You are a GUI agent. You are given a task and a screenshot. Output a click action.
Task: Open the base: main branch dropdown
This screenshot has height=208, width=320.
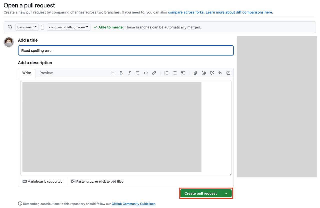27,27
